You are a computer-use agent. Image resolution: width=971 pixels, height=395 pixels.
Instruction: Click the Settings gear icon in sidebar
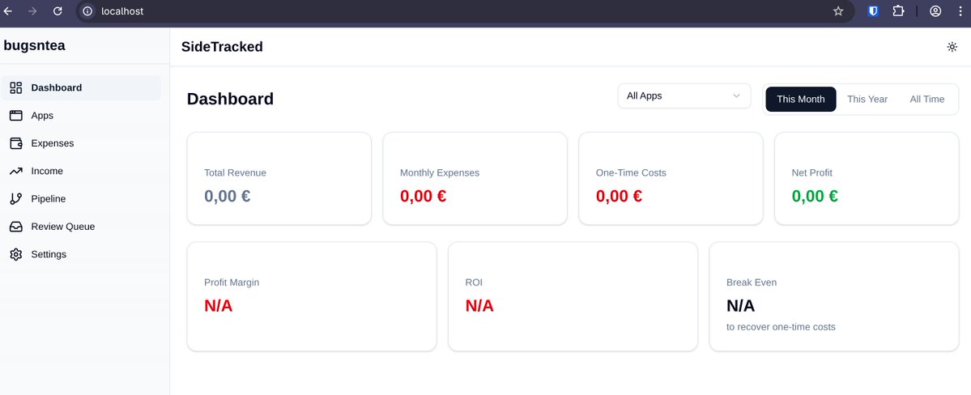point(16,254)
